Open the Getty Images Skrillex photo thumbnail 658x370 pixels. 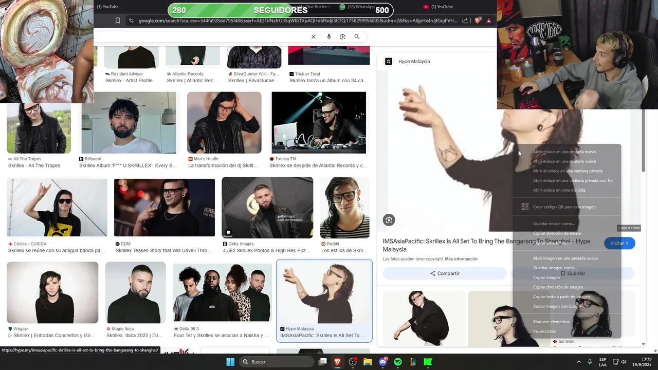[267, 208]
